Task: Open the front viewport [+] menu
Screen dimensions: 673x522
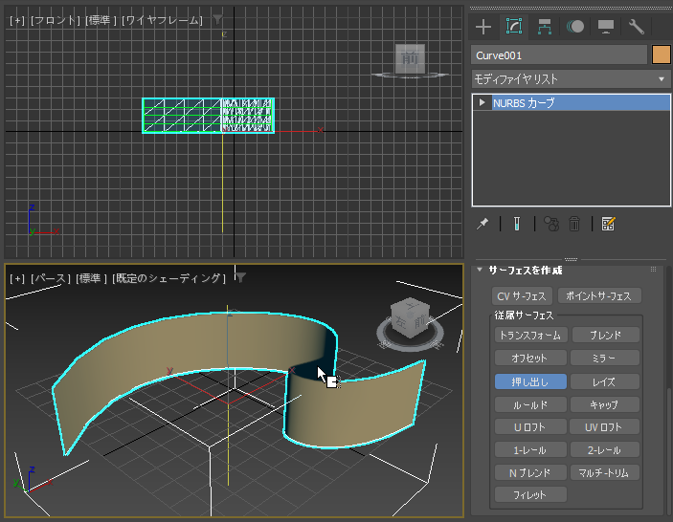Action: pos(17,20)
